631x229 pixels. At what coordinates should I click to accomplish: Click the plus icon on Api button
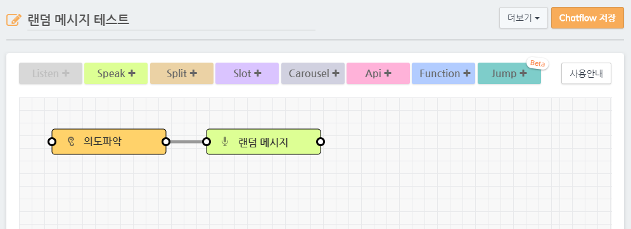[x=388, y=73]
